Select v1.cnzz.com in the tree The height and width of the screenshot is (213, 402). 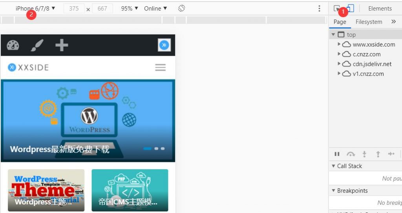(x=368, y=74)
